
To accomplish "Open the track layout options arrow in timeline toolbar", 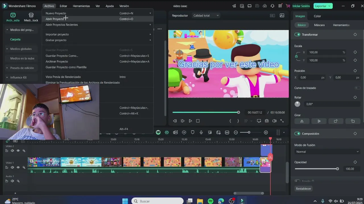I will click(284, 132).
